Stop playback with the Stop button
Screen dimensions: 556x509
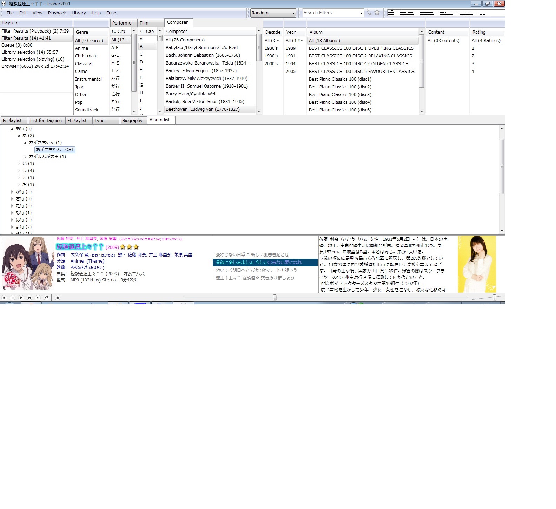(4, 298)
